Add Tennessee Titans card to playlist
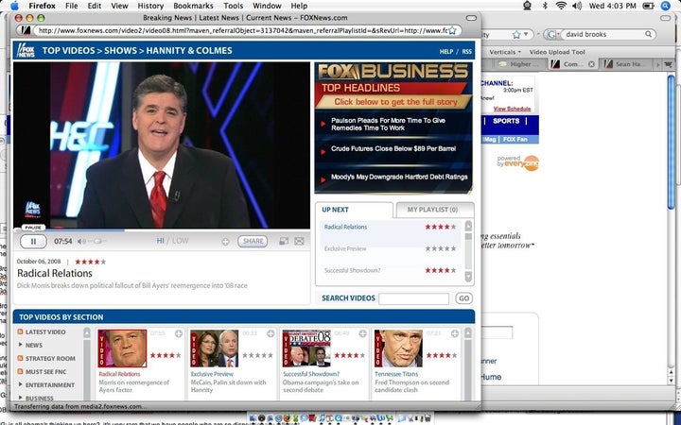The height and width of the screenshot is (425, 681). [x=455, y=333]
